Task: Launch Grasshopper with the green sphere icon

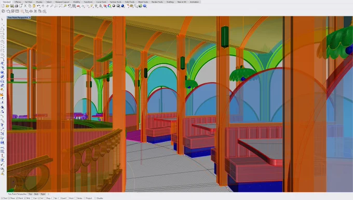Action: click(140, 6)
